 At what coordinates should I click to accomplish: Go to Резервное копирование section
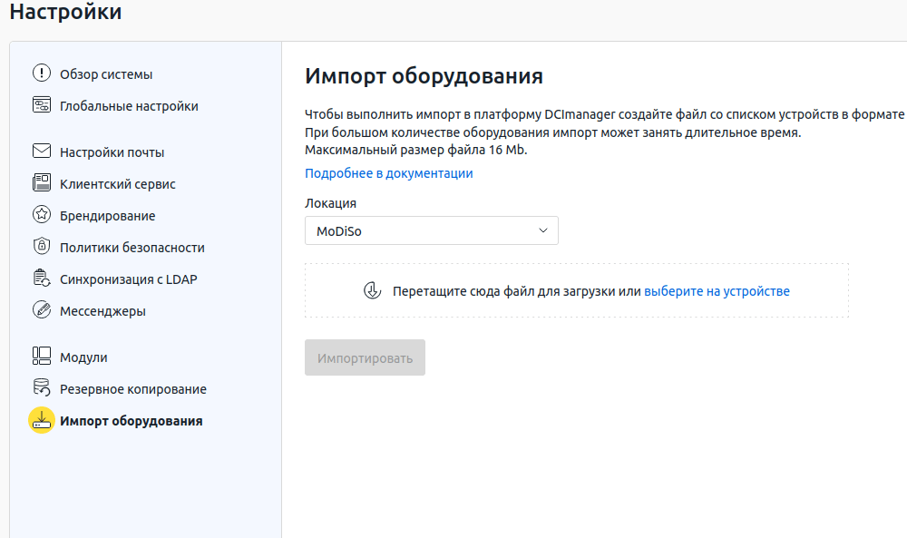[133, 389]
